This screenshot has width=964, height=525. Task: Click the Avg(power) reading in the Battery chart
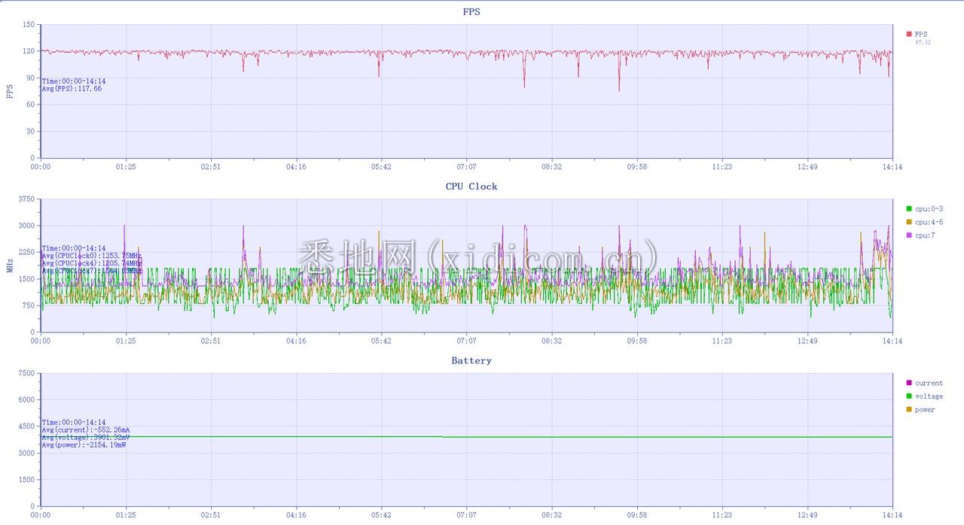pos(84,445)
